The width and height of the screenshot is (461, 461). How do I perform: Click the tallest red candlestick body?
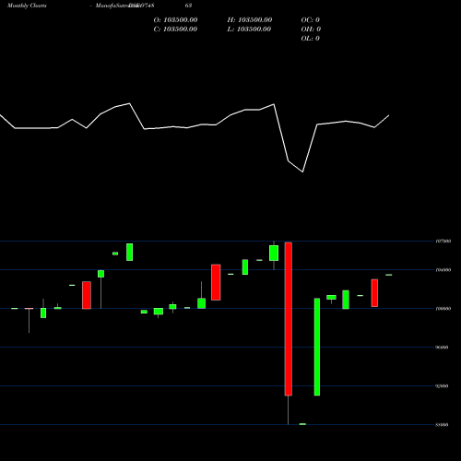pos(289,319)
